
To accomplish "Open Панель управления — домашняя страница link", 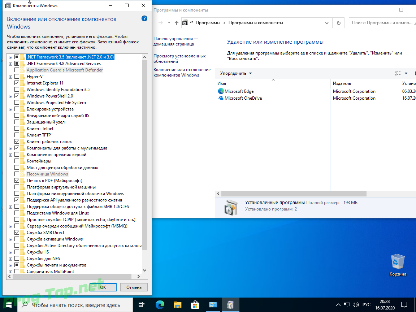I will click(175, 42).
